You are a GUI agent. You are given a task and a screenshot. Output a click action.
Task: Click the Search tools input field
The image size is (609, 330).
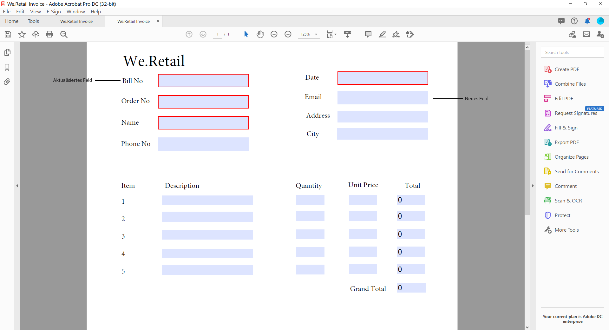(572, 52)
